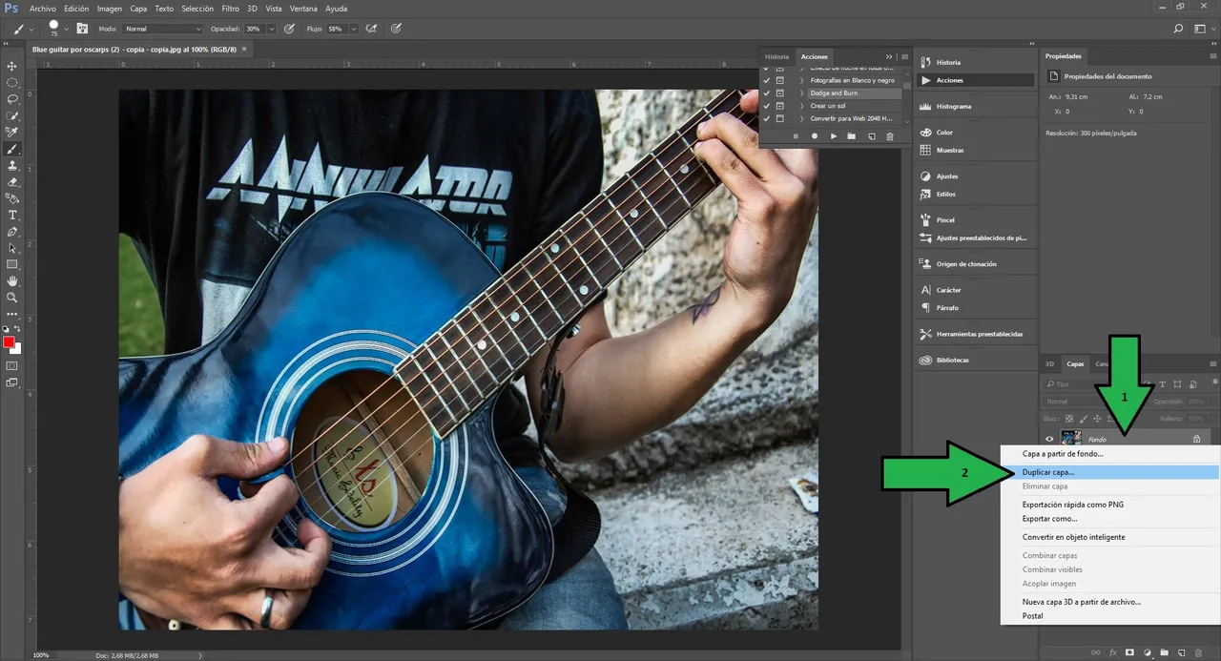Click the Flujo 58% value field
This screenshot has height=661, width=1221.
(336, 29)
